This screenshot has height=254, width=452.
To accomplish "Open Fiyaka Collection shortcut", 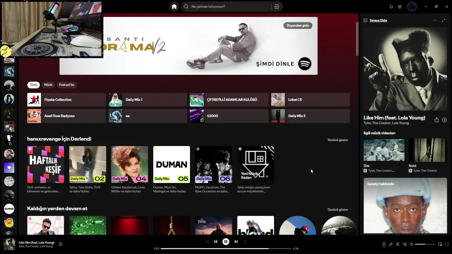I will pos(66,100).
